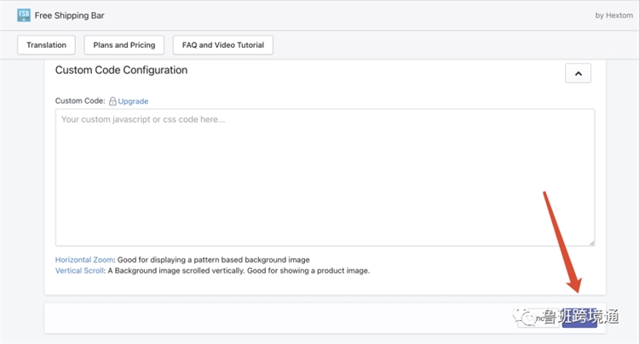Click the 'Custom Code:' field label
The width and height of the screenshot is (639, 344).
[x=80, y=101]
